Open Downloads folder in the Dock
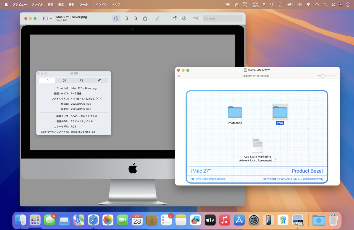The height and width of the screenshot is (230, 354). [x=319, y=220]
